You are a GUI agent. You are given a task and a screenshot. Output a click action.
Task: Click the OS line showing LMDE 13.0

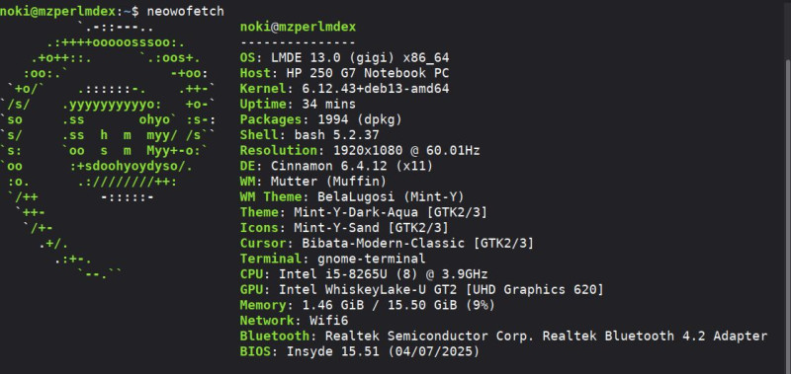coord(344,58)
